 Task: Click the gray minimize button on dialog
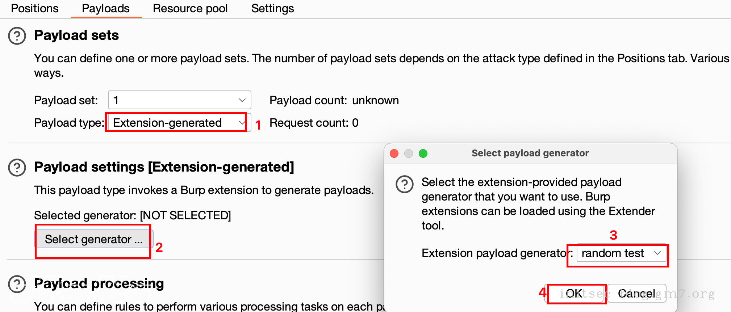click(x=409, y=153)
